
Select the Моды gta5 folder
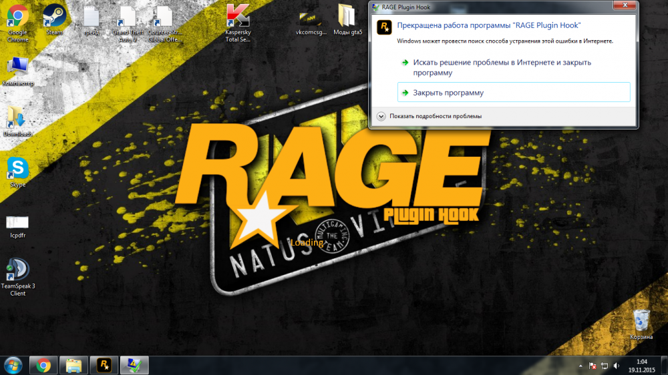coord(347,20)
